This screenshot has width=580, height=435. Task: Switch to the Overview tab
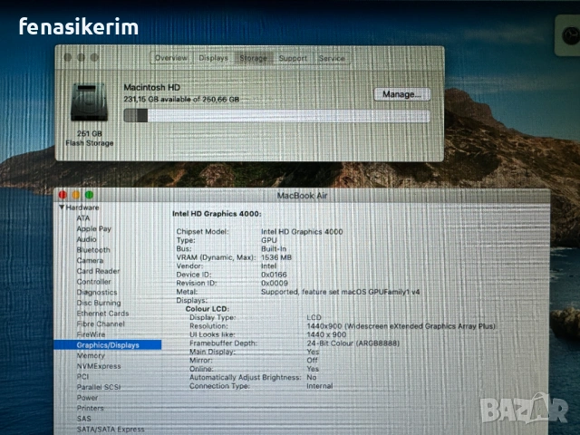[171, 58]
